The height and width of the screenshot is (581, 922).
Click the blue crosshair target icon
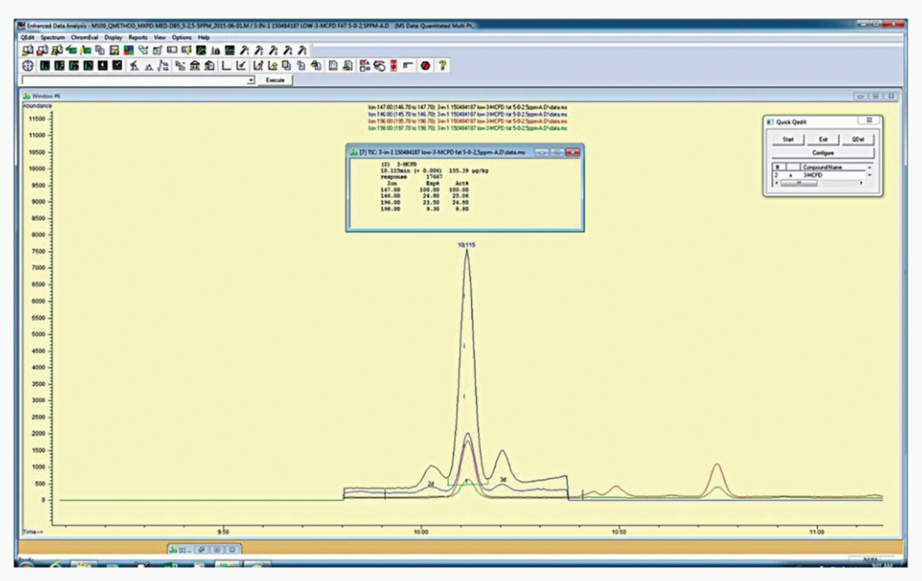[28, 66]
